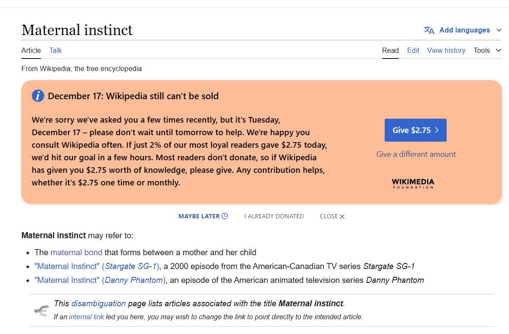This screenshot has height=334, width=509.
Task: Open the Danny Phantom episode link
Action: 101,280
